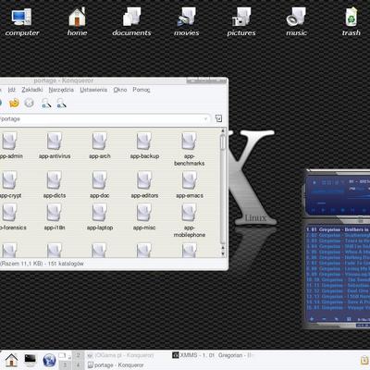Image resolution: width=370 pixels, height=370 pixels.
Task: Select track 10 in XMMS playlist
Action: pos(338,279)
